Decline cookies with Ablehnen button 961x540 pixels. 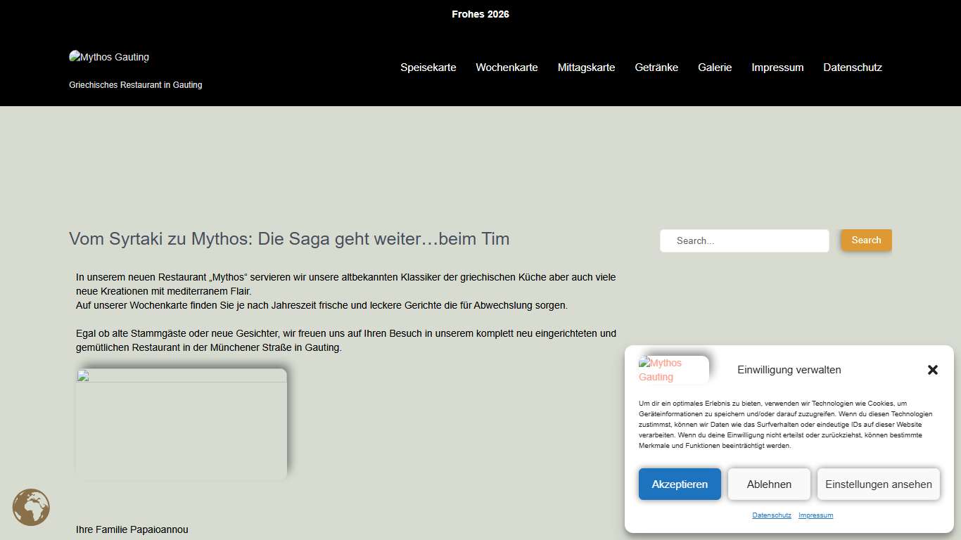coord(768,484)
